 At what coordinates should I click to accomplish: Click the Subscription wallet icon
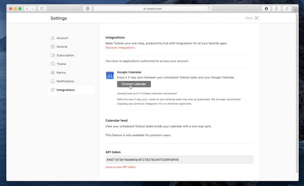coord(53,55)
